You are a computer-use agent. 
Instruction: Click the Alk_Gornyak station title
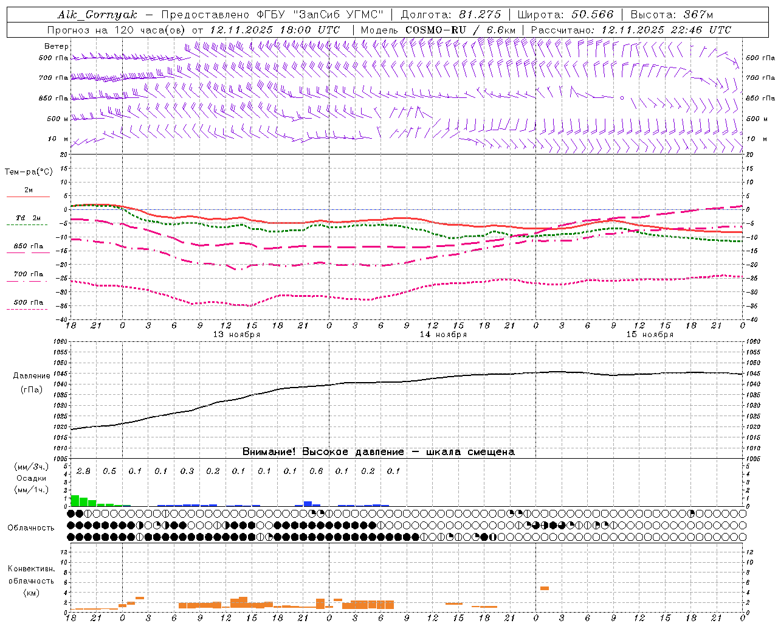click(x=98, y=15)
